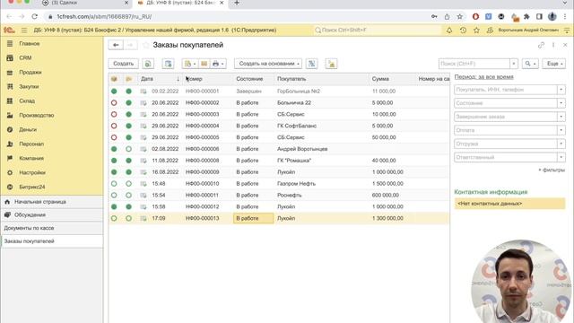Sort by Сумма column header
Viewport: 574px width, 323px height.
point(392,79)
